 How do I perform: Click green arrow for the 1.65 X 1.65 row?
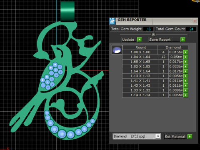click(186, 62)
